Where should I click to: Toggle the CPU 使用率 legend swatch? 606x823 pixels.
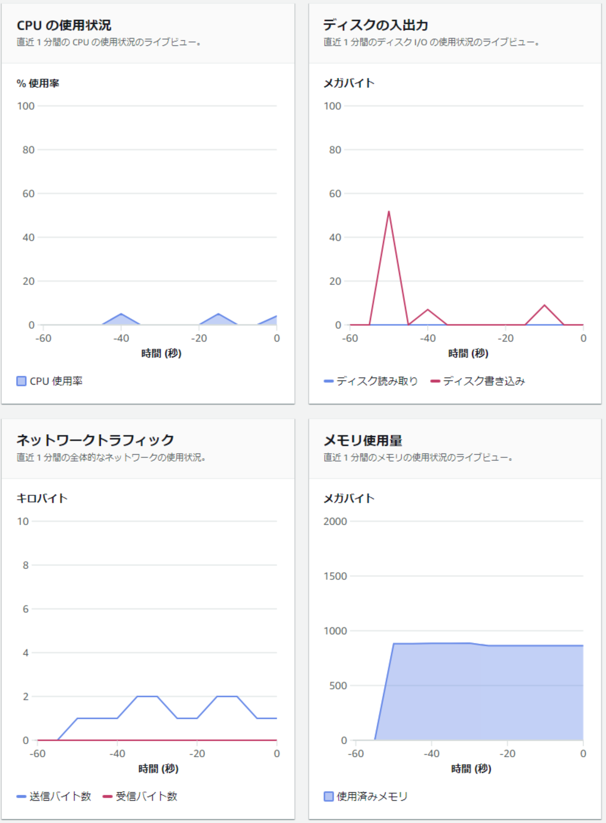click(x=21, y=381)
